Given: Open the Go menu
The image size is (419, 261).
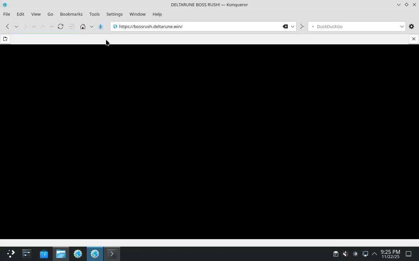Looking at the screenshot, I should tap(50, 14).
